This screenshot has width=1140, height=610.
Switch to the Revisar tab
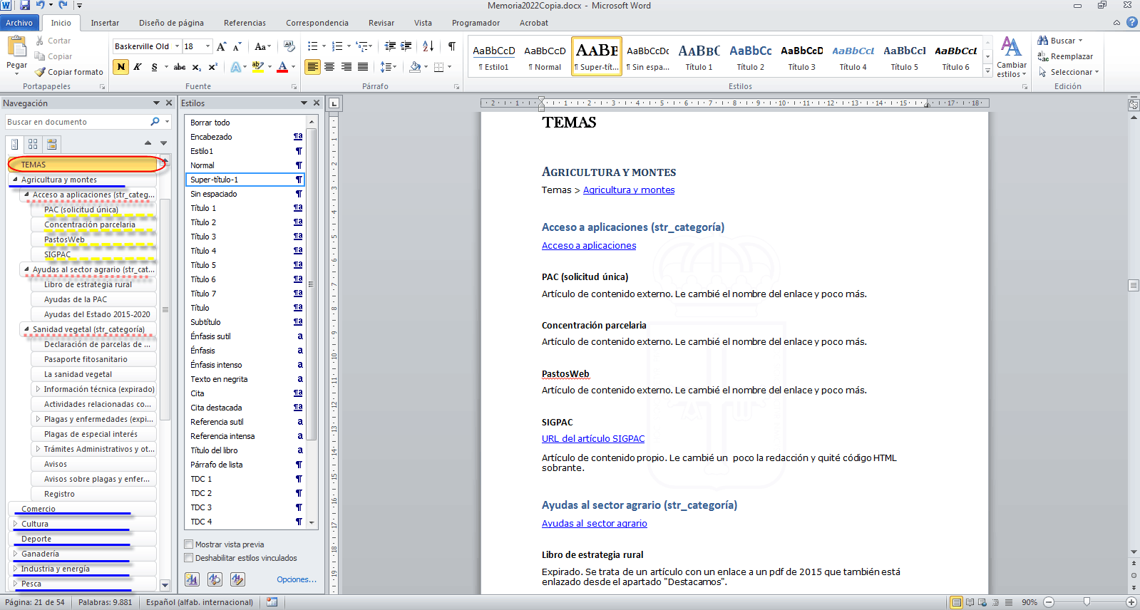[x=381, y=23]
